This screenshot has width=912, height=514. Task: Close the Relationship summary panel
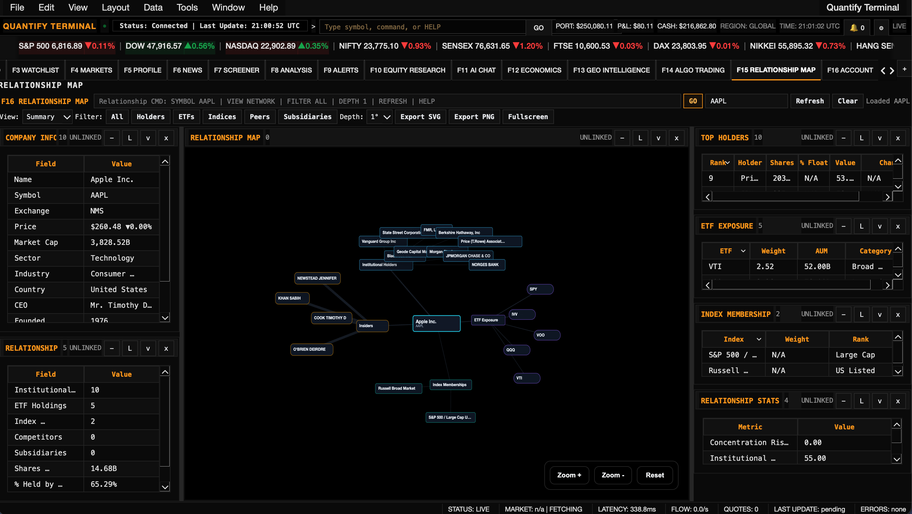[166, 348]
